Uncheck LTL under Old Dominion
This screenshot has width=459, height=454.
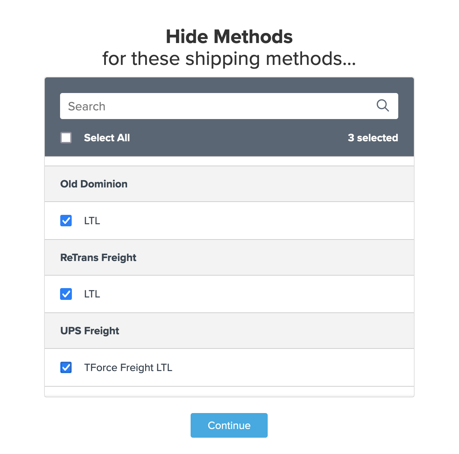(x=66, y=221)
